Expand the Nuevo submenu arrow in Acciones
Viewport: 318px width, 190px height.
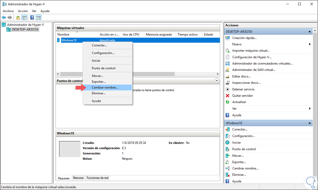tap(310, 44)
